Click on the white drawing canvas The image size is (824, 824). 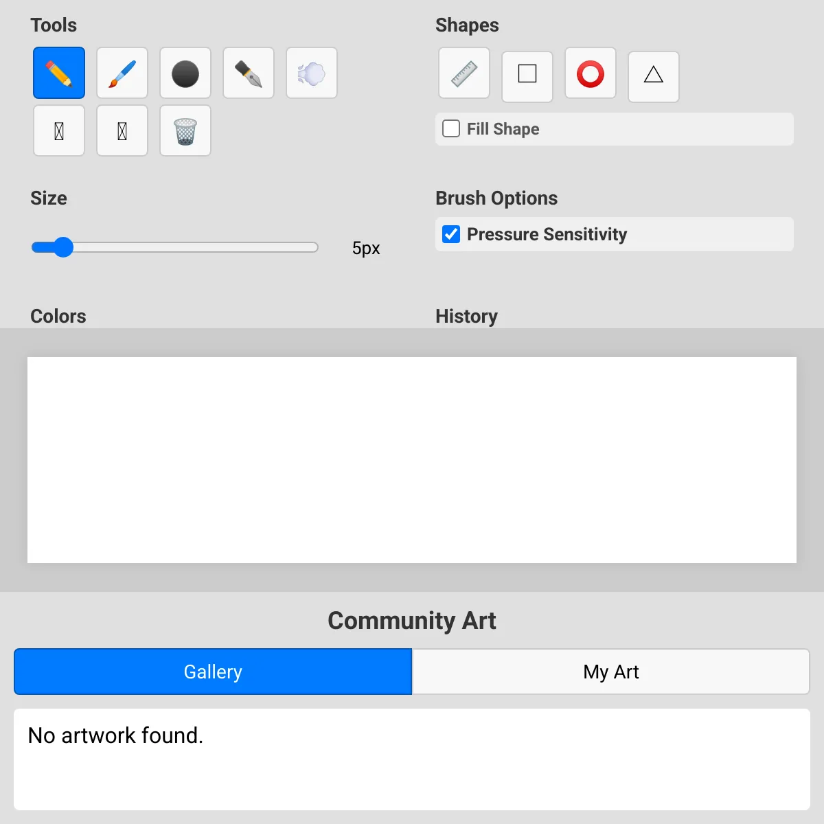(x=412, y=460)
